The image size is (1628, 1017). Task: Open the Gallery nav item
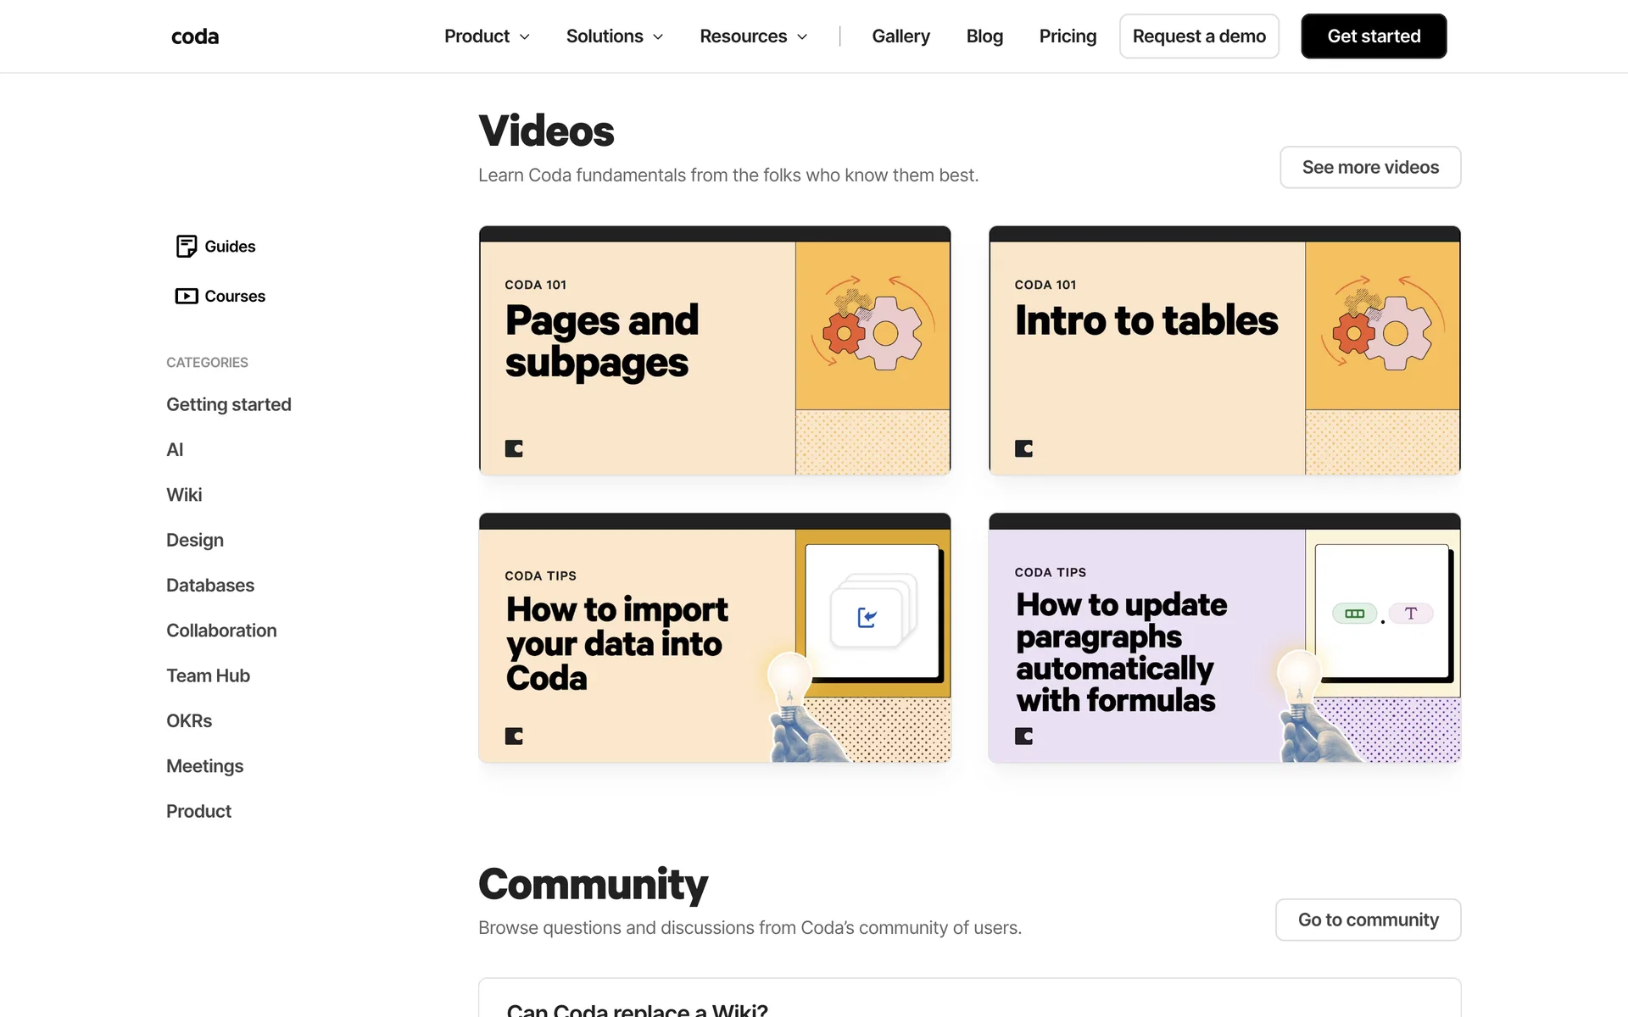[900, 36]
